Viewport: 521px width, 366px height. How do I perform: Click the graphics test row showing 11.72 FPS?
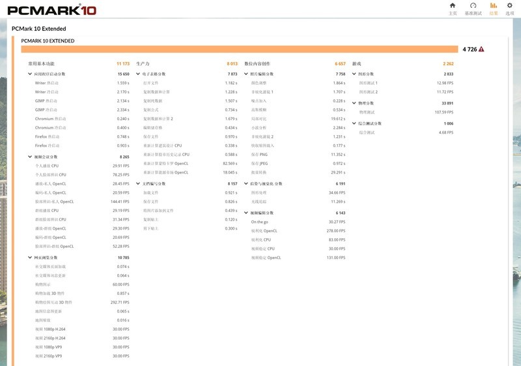click(406, 92)
